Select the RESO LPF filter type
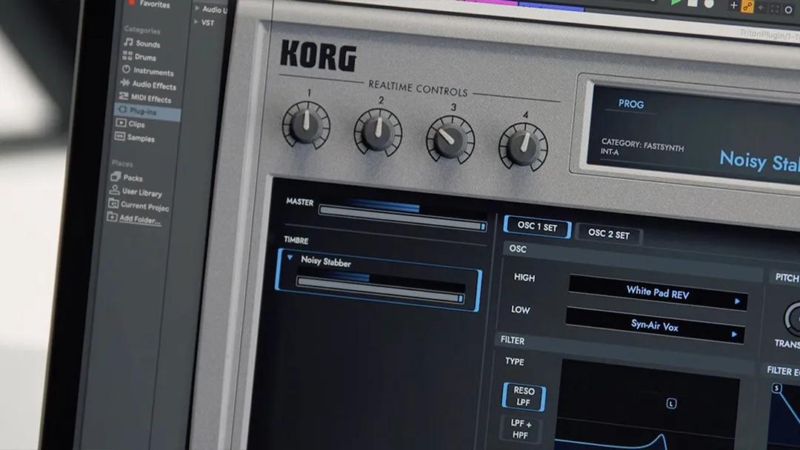The height and width of the screenshot is (450, 800). (x=524, y=396)
